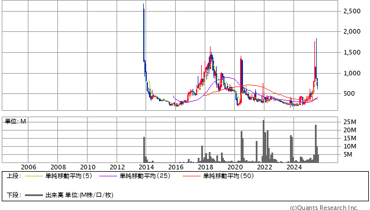The image size is (370, 210).
Task: Click the 2,500 price axis label
Action: click(352, 11)
